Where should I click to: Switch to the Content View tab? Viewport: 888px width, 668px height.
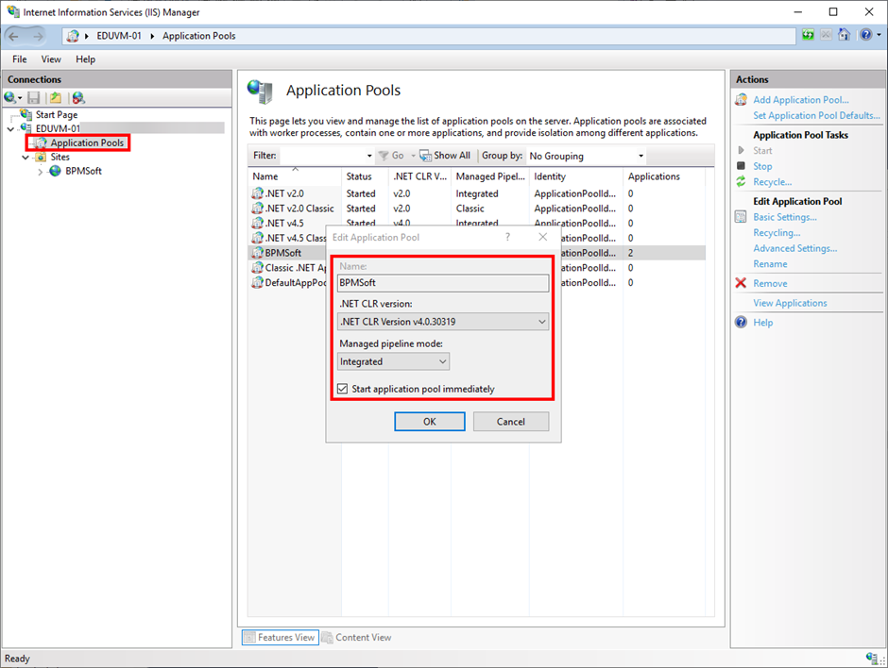[357, 638]
